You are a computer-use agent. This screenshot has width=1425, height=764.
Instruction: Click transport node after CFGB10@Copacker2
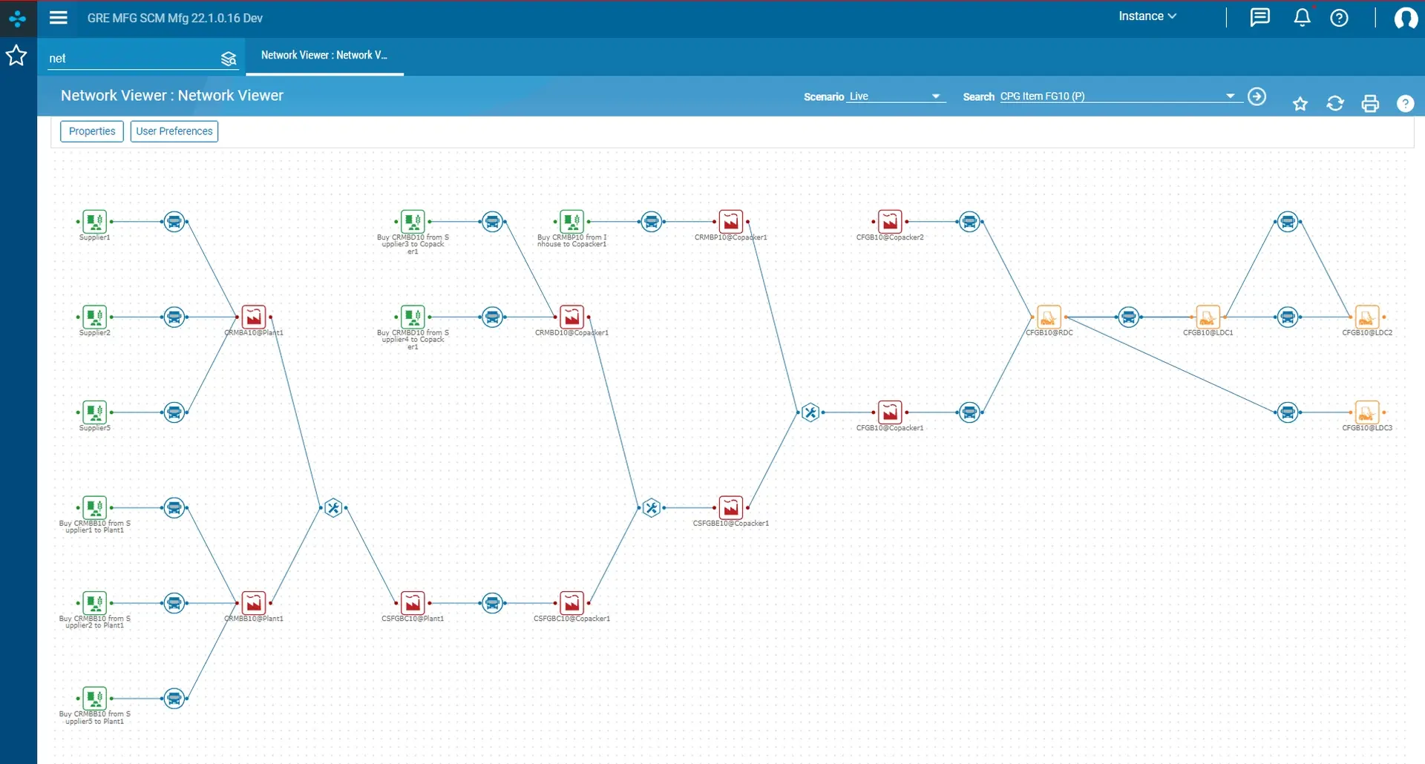(969, 222)
